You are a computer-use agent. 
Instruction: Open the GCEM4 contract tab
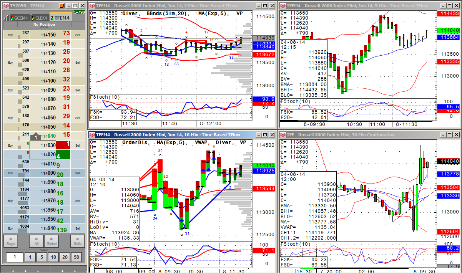coord(19,18)
